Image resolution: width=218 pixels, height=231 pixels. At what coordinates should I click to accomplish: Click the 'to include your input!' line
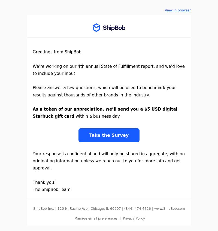[55, 74]
